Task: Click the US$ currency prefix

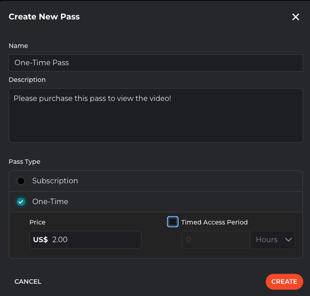Action: (x=41, y=240)
